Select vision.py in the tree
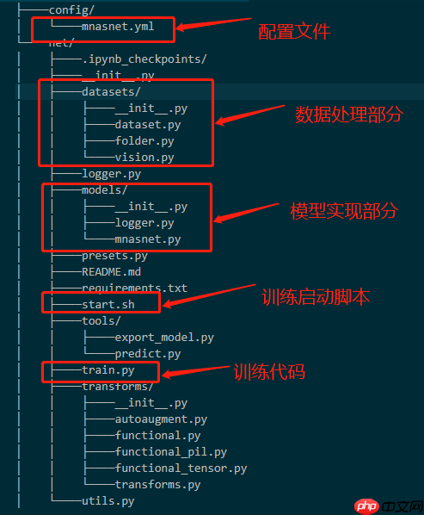 coord(144,158)
